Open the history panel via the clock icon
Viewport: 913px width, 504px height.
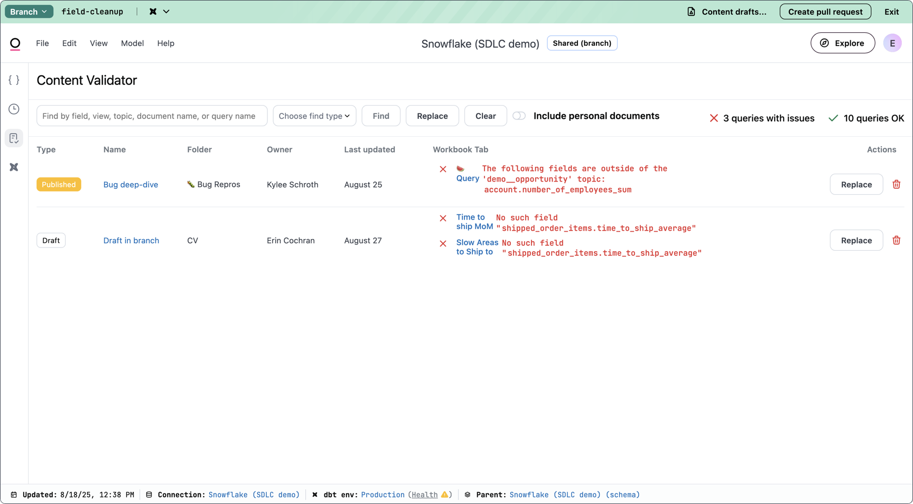click(14, 109)
